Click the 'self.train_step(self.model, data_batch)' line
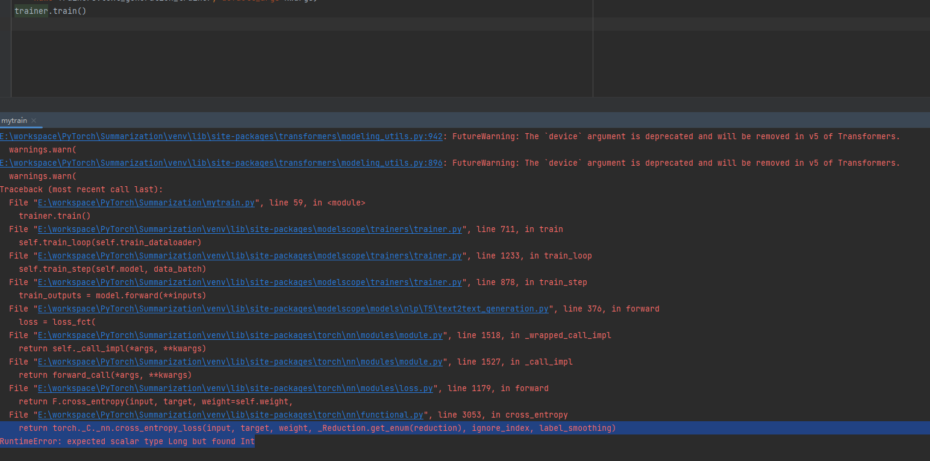This screenshot has height=461, width=930. point(113,269)
